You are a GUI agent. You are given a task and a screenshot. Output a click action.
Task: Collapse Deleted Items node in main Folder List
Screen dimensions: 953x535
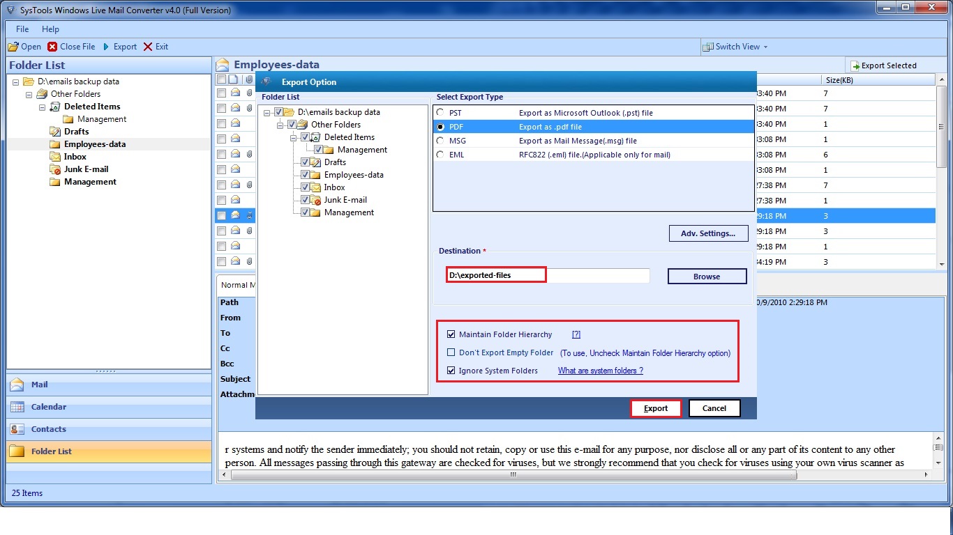click(x=43, y=107)
